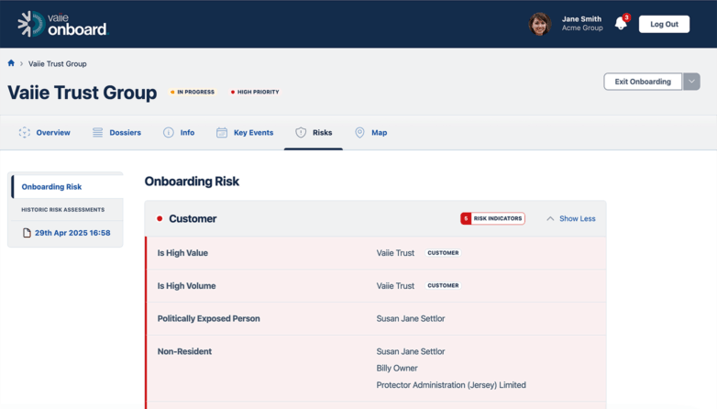Click the Key Events calendar icon
The width and height of the screenshot is (717, 409).
(x=222, y=133)
